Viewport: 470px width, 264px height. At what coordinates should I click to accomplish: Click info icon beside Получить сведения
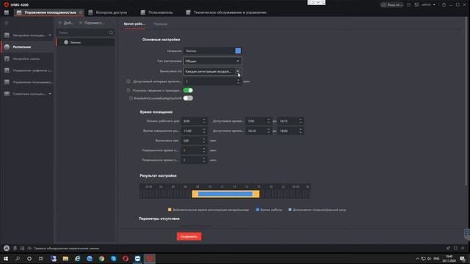[x=129, y=90]
